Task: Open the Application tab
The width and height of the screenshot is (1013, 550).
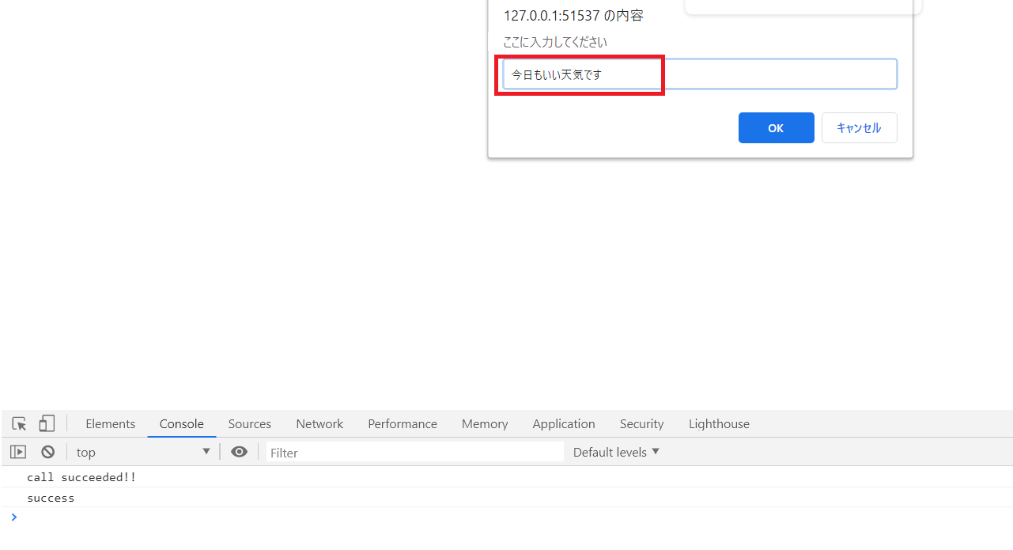Action: pos(563,423)
